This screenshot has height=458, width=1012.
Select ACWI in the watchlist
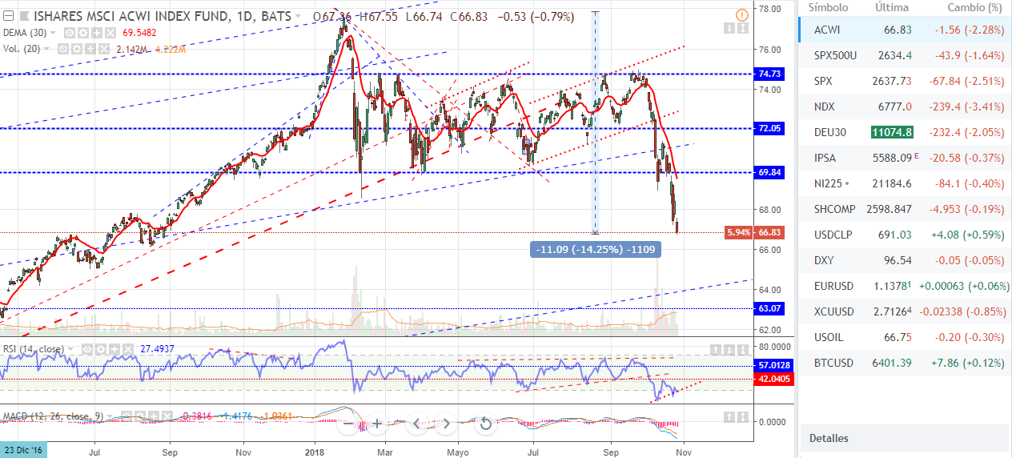point(905,30)
